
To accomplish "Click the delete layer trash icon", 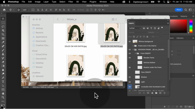I will (x=165, y=93).
